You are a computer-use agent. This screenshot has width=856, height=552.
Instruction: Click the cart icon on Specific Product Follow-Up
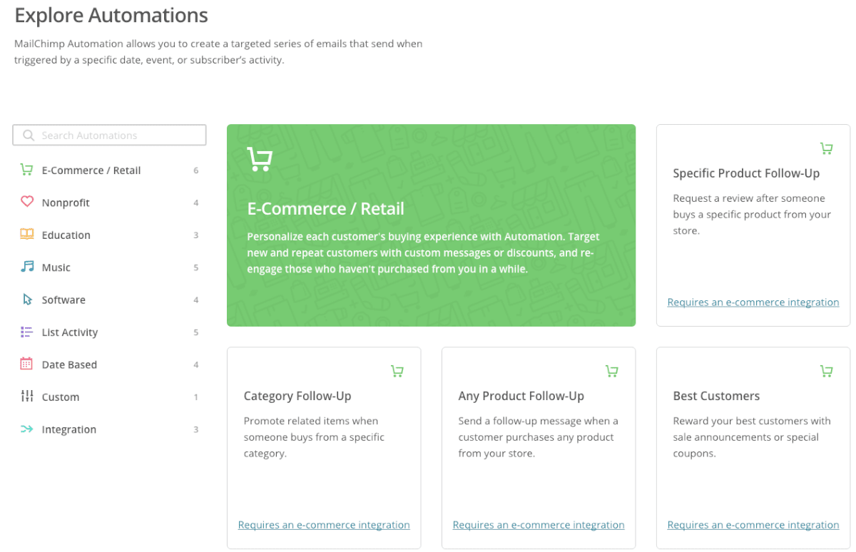point(826,148)
